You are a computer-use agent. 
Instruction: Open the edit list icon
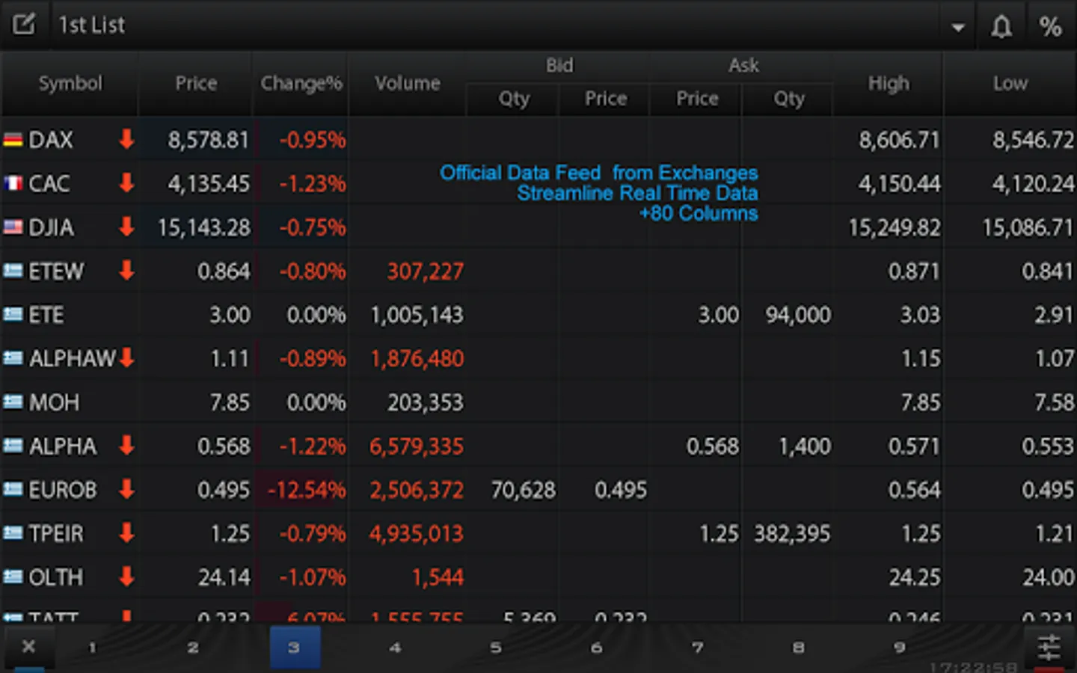pos(24,25)
